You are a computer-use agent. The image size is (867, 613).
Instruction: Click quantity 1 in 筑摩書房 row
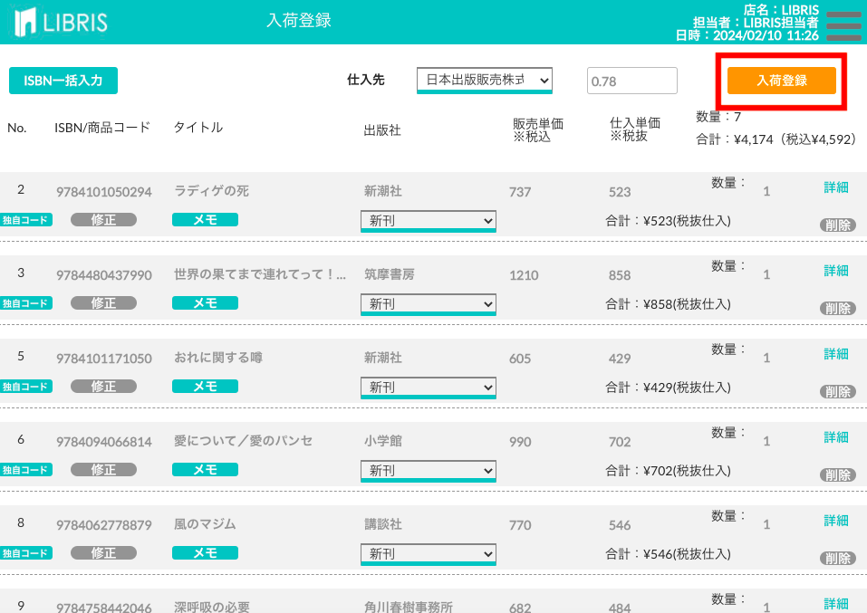tap(766, 274)
